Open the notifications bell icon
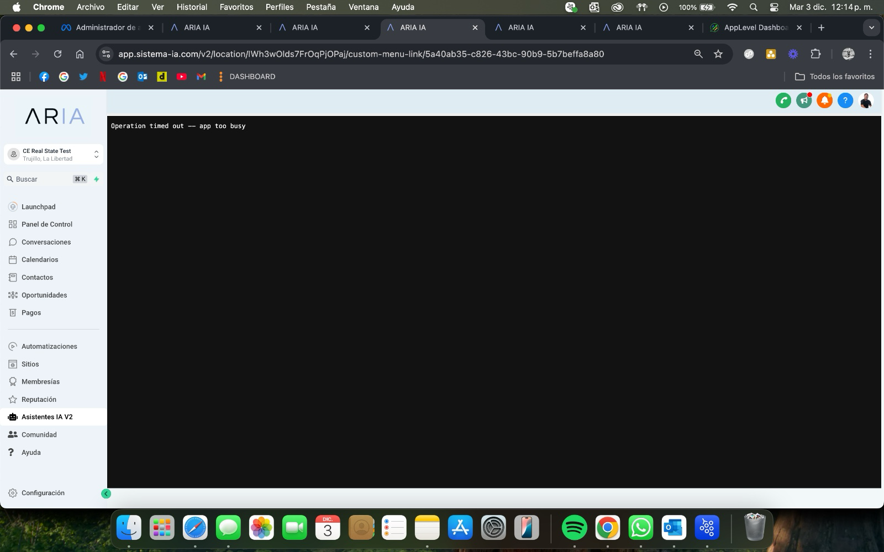The height and width of the screenshot is (552, 884). [x=824, y=100]
